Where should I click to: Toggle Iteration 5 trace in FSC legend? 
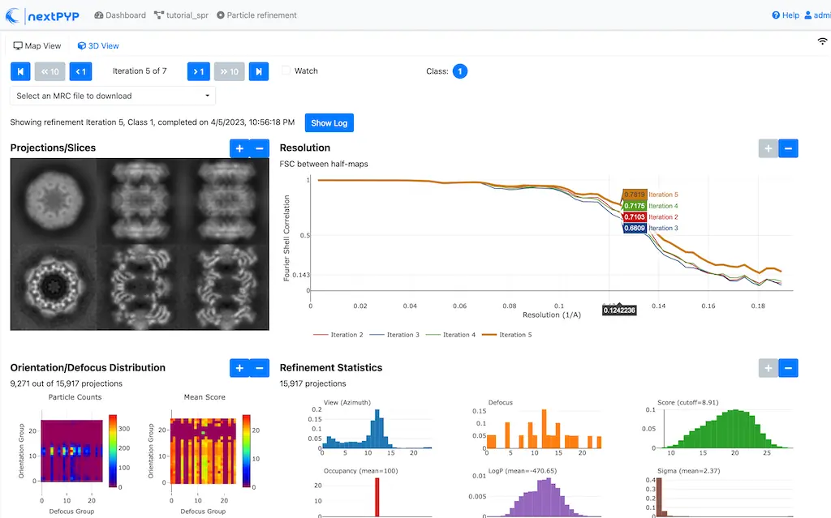tap(506, 335)
